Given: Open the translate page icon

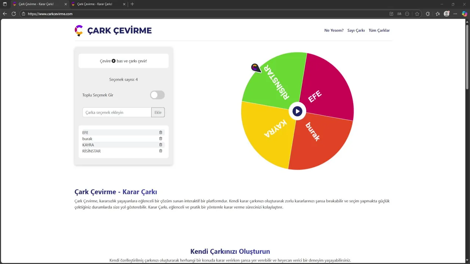Looking at the screenshot, I should [x=399, y=14].
